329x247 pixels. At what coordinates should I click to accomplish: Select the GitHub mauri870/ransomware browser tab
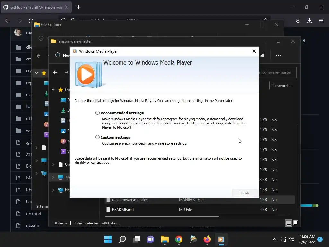[36, 7]
